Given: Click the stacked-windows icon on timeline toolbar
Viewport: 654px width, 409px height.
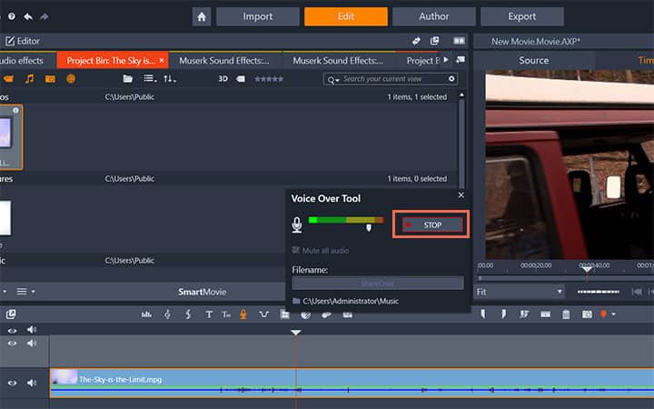Looking at the screenshot, I should coord(11,314).
